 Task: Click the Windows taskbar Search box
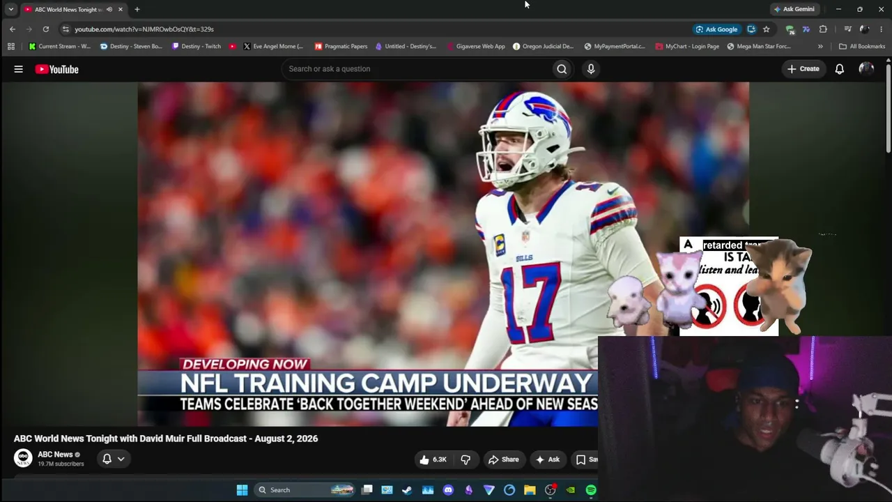[304, 490]
